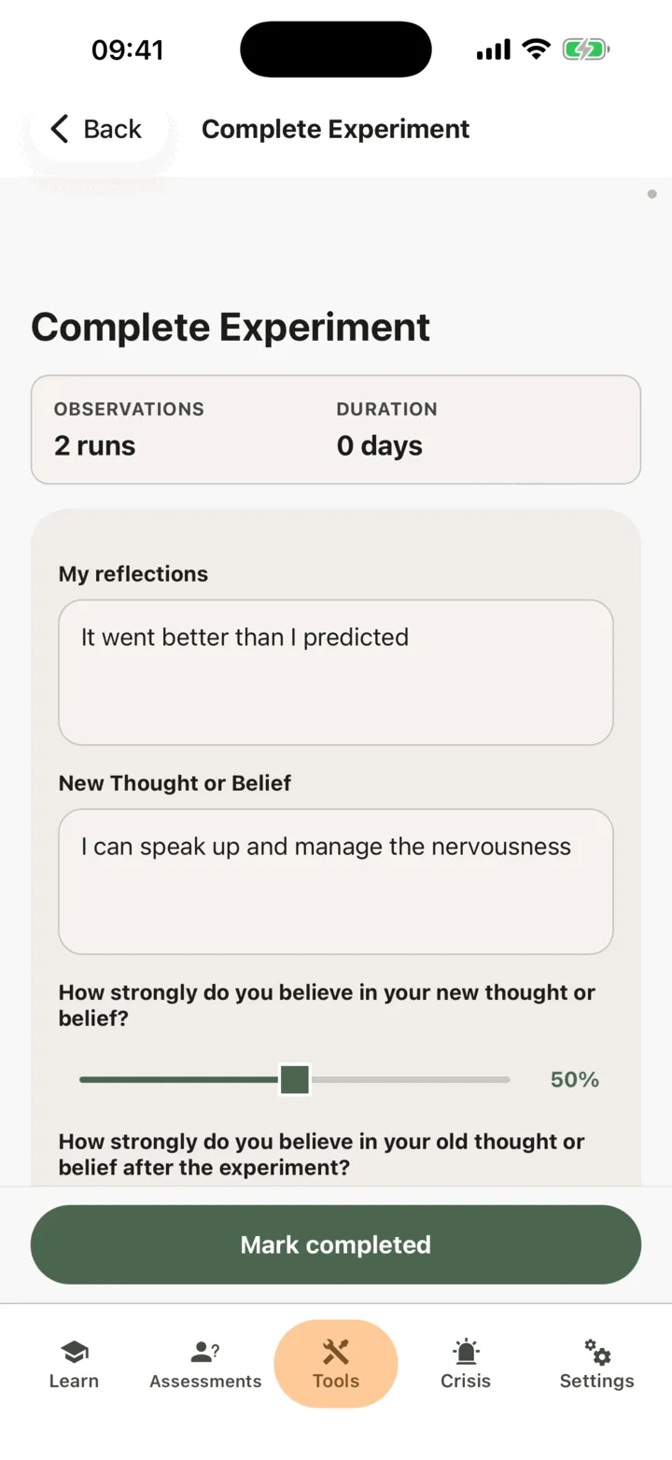Switch to the Settings tab label

pos(597,1381)
